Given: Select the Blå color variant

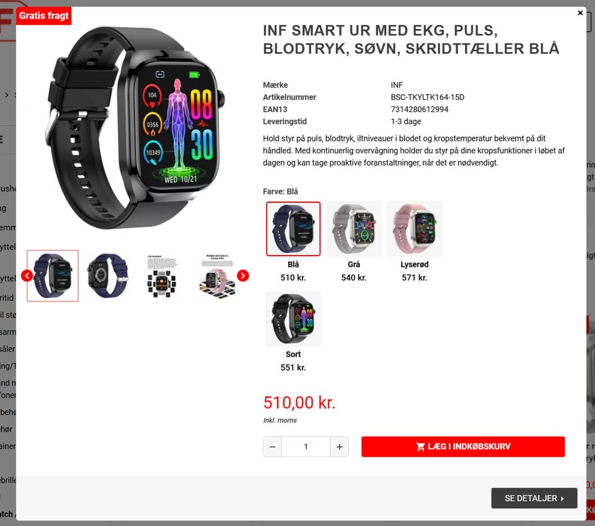Looking at the screenshot, I should [x=293, y=229].
